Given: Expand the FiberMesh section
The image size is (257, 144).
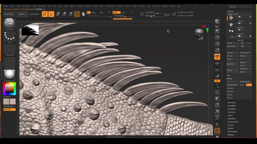Looking at the screenshot, I should coord(232,119).
